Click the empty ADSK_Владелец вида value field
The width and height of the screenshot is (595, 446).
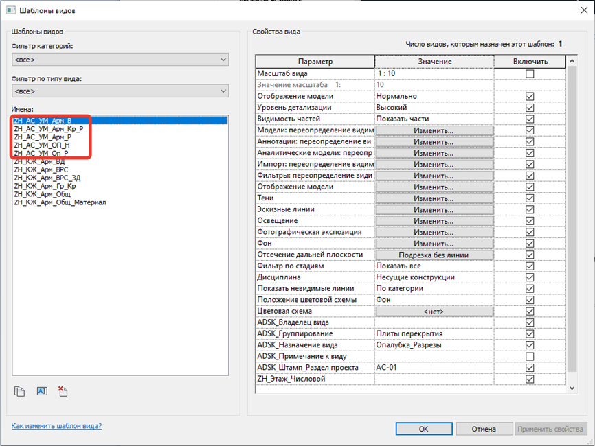click(x=434, y=322)
